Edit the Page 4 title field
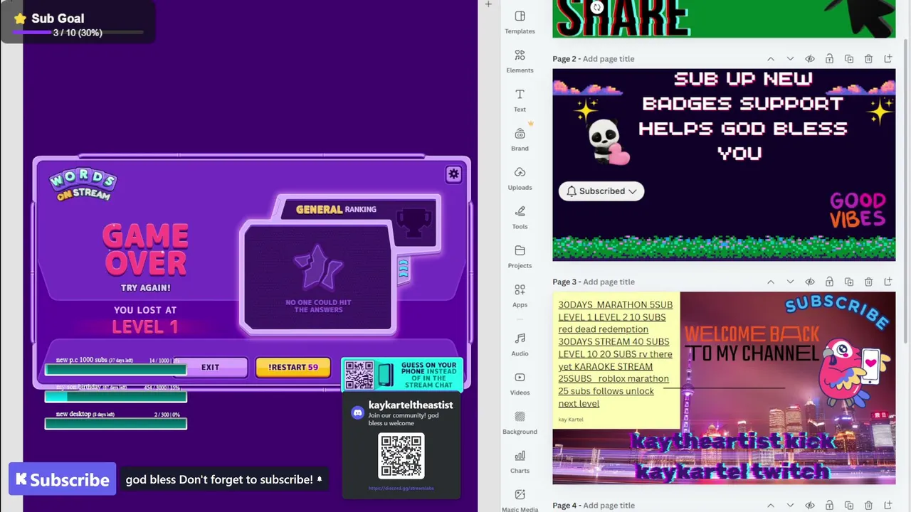This screenshot has width=911, height=512. 609,506
